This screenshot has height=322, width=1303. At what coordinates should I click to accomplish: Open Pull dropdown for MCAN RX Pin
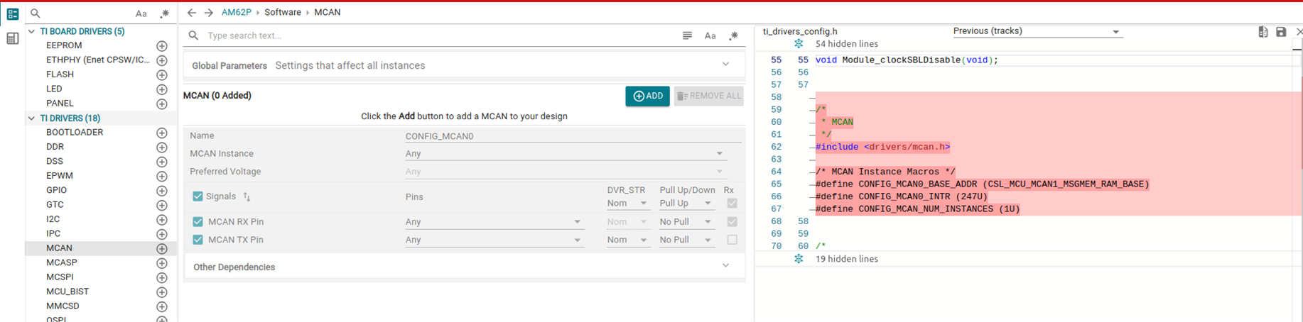pos(686,222)
